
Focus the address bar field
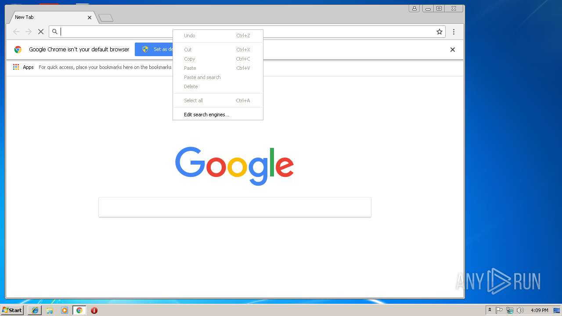point(247,32)
